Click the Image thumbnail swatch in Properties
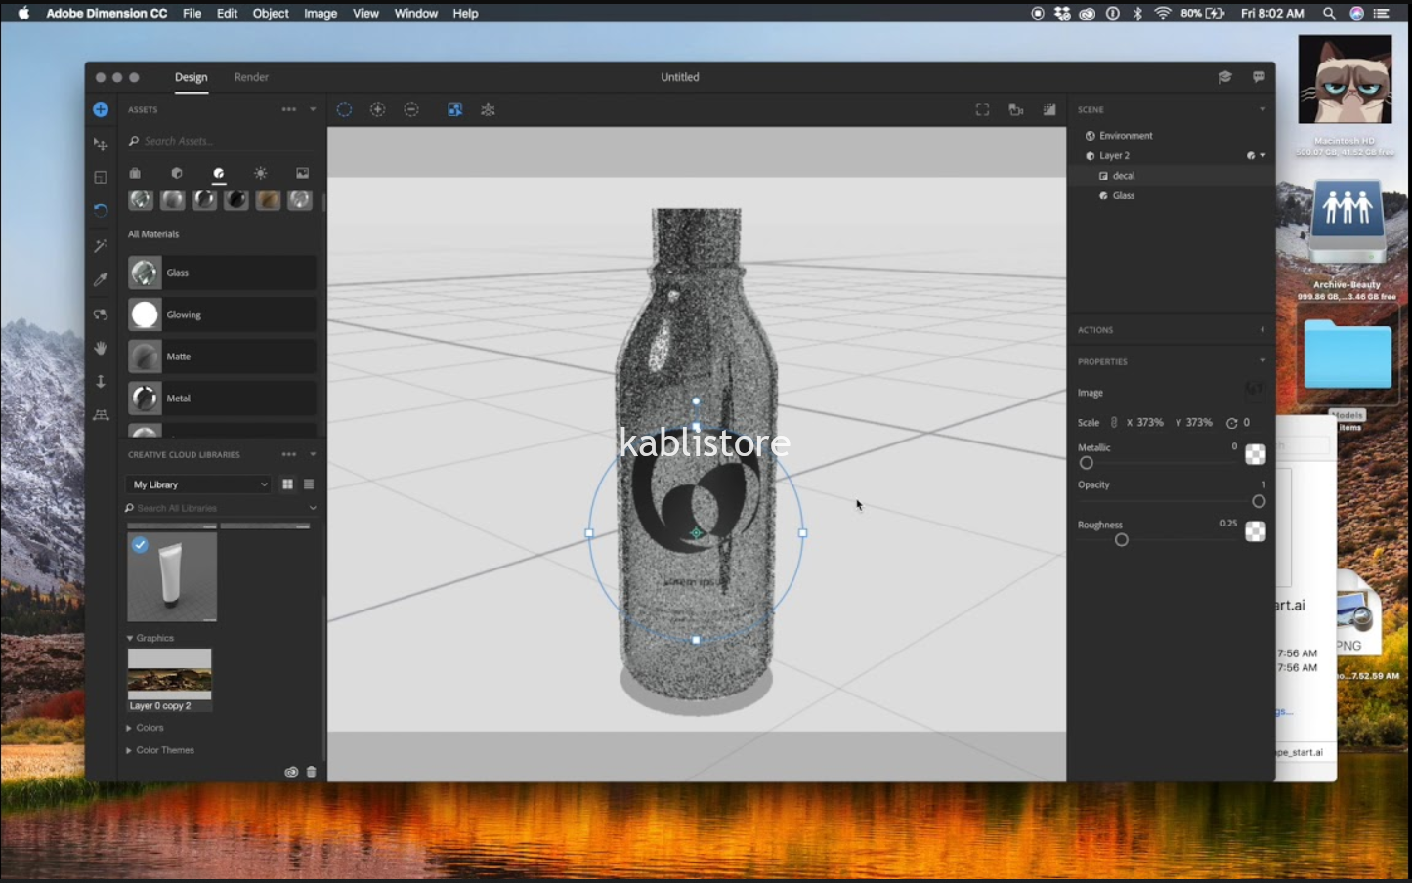The width and height of the screenshot is (1412, 883). point(1255,391)
